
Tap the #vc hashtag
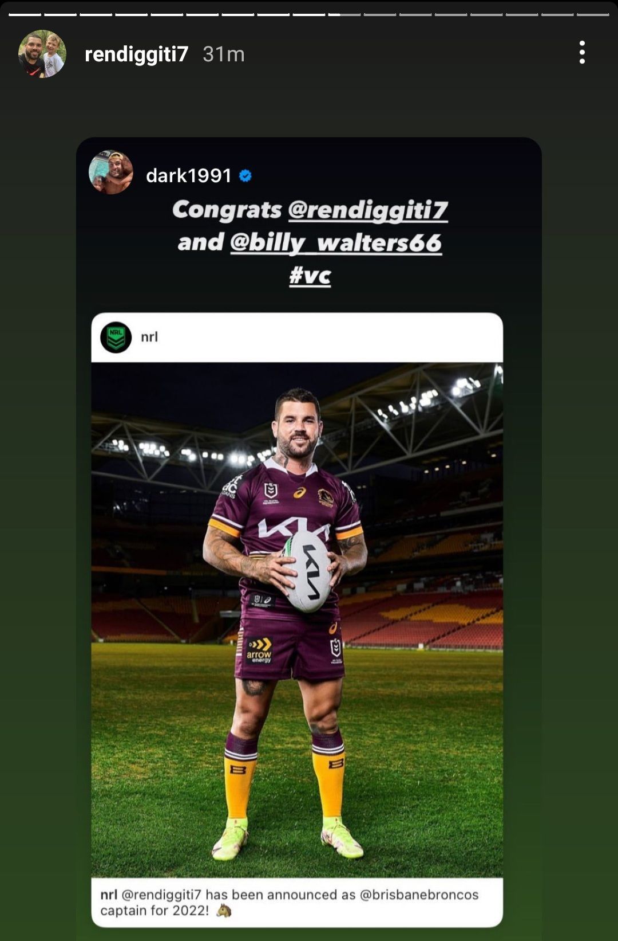[x=310, y=276]
